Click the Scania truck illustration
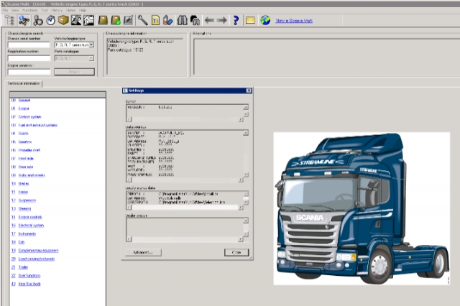This screenshot has width=460, height=306. coord(362,208)
